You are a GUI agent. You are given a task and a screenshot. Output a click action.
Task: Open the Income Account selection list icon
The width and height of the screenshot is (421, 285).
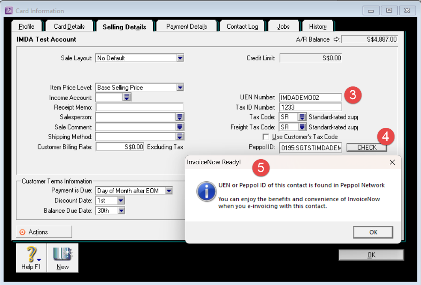[x=127, y=98]
